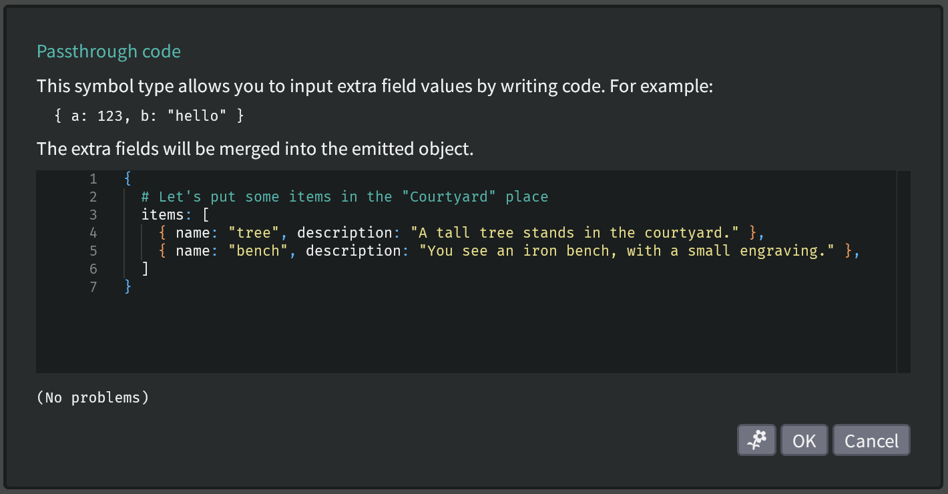This screenshot has height=494, width=948.
Task: Click the tall tree description string
Action: (574, 233)
